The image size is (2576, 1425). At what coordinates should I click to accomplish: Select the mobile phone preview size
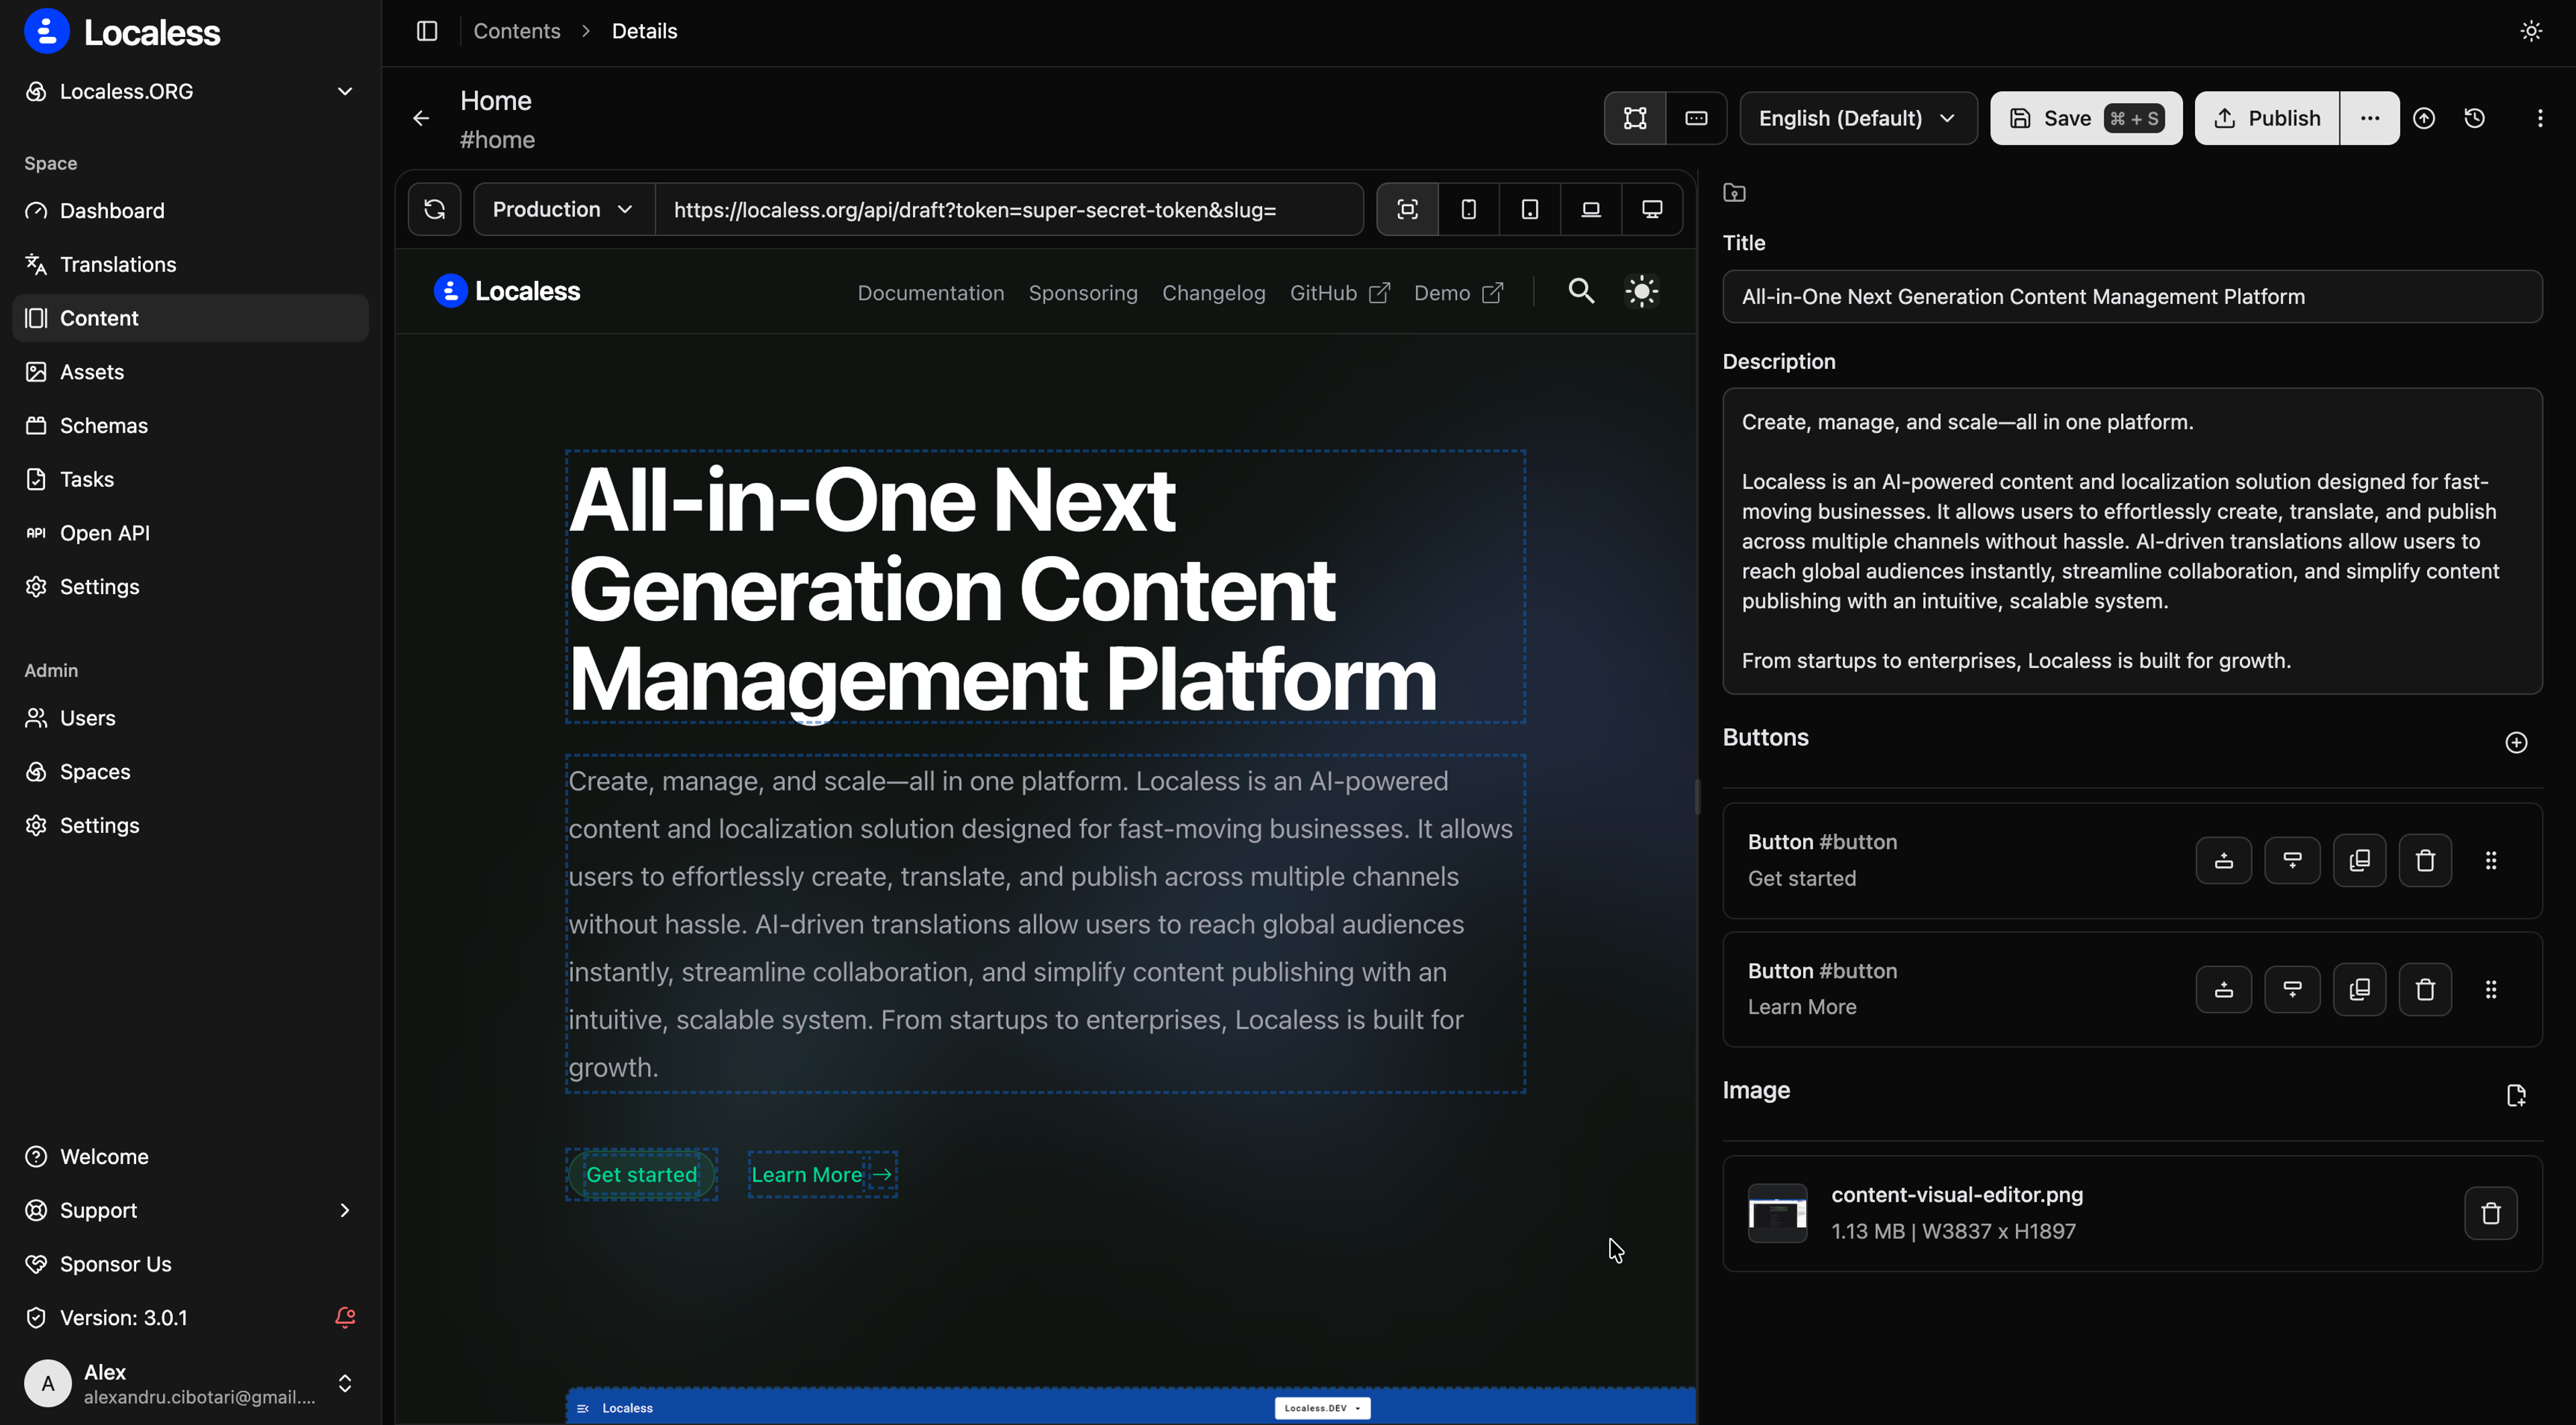point(1468,209)
